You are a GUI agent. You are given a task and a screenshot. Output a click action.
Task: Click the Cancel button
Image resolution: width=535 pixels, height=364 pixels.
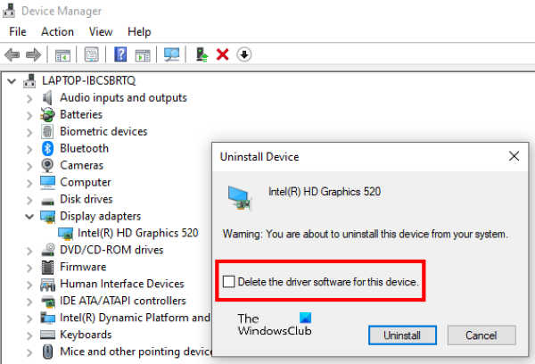[481, 335]
